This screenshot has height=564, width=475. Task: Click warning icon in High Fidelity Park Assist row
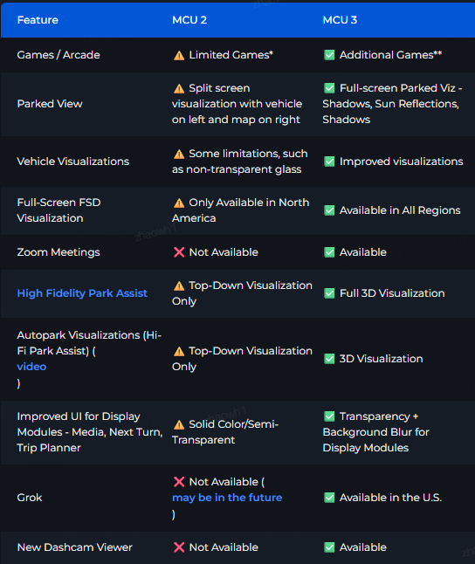179,286
